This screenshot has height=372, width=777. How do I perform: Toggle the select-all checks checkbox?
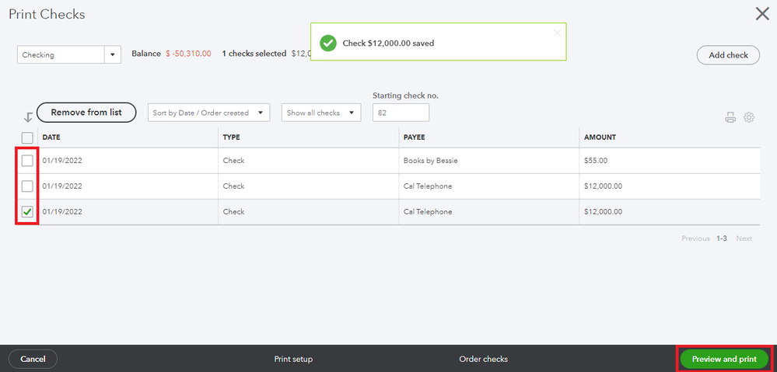point(27,137)
